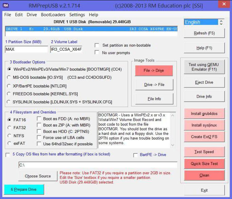Click the Drive Info button
232x199 pixels.
[x=204, y=97]
